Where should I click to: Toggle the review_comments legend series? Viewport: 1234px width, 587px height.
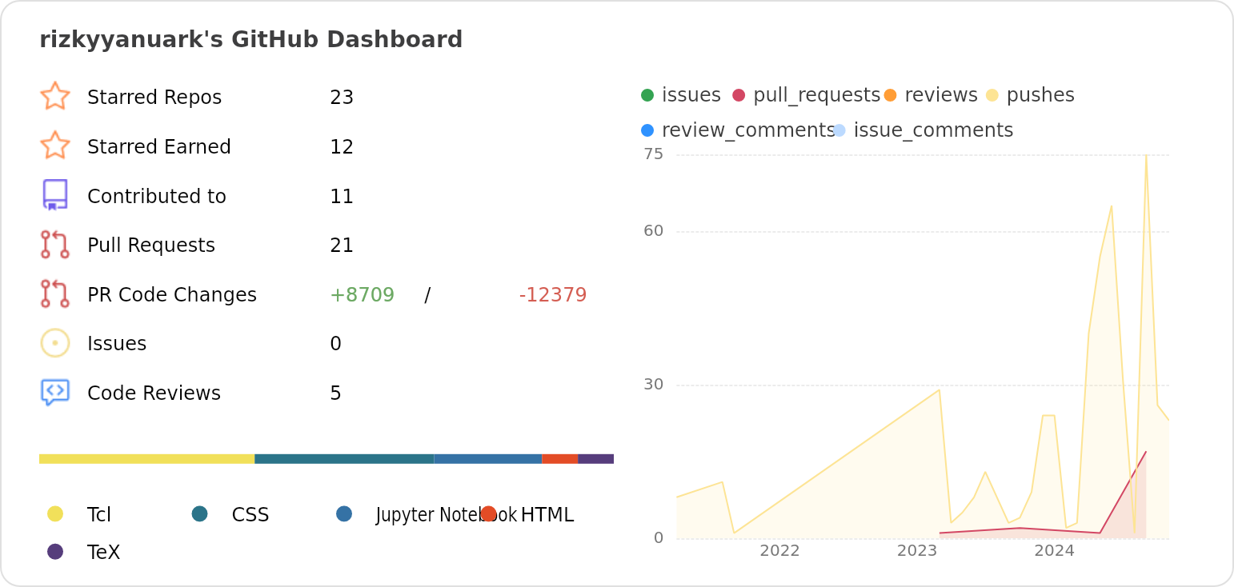738,130
